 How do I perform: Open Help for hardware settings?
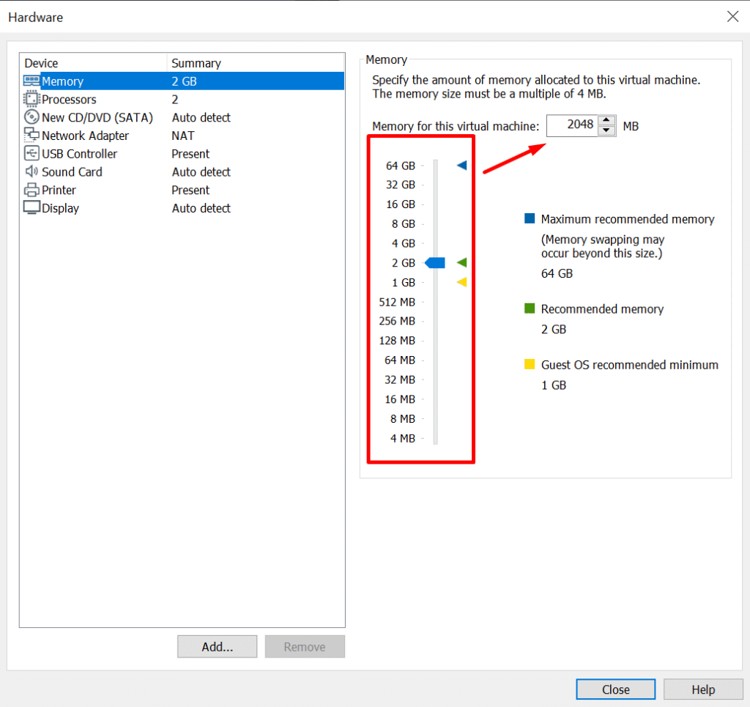pyautogui.click(x=702, y=689)
